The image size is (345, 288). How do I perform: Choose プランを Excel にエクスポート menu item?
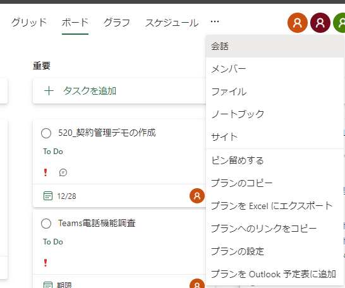click(275, 206)
